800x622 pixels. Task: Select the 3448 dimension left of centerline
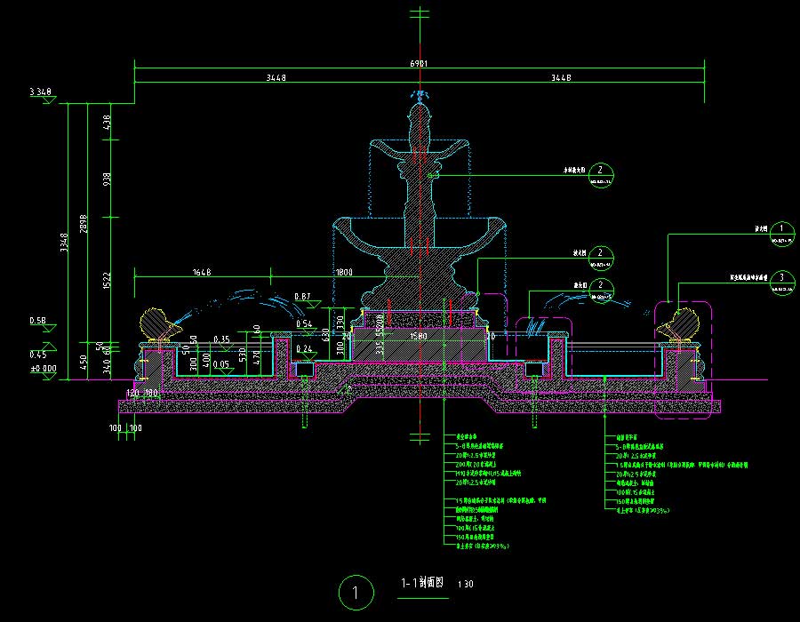tap(276, 77)
